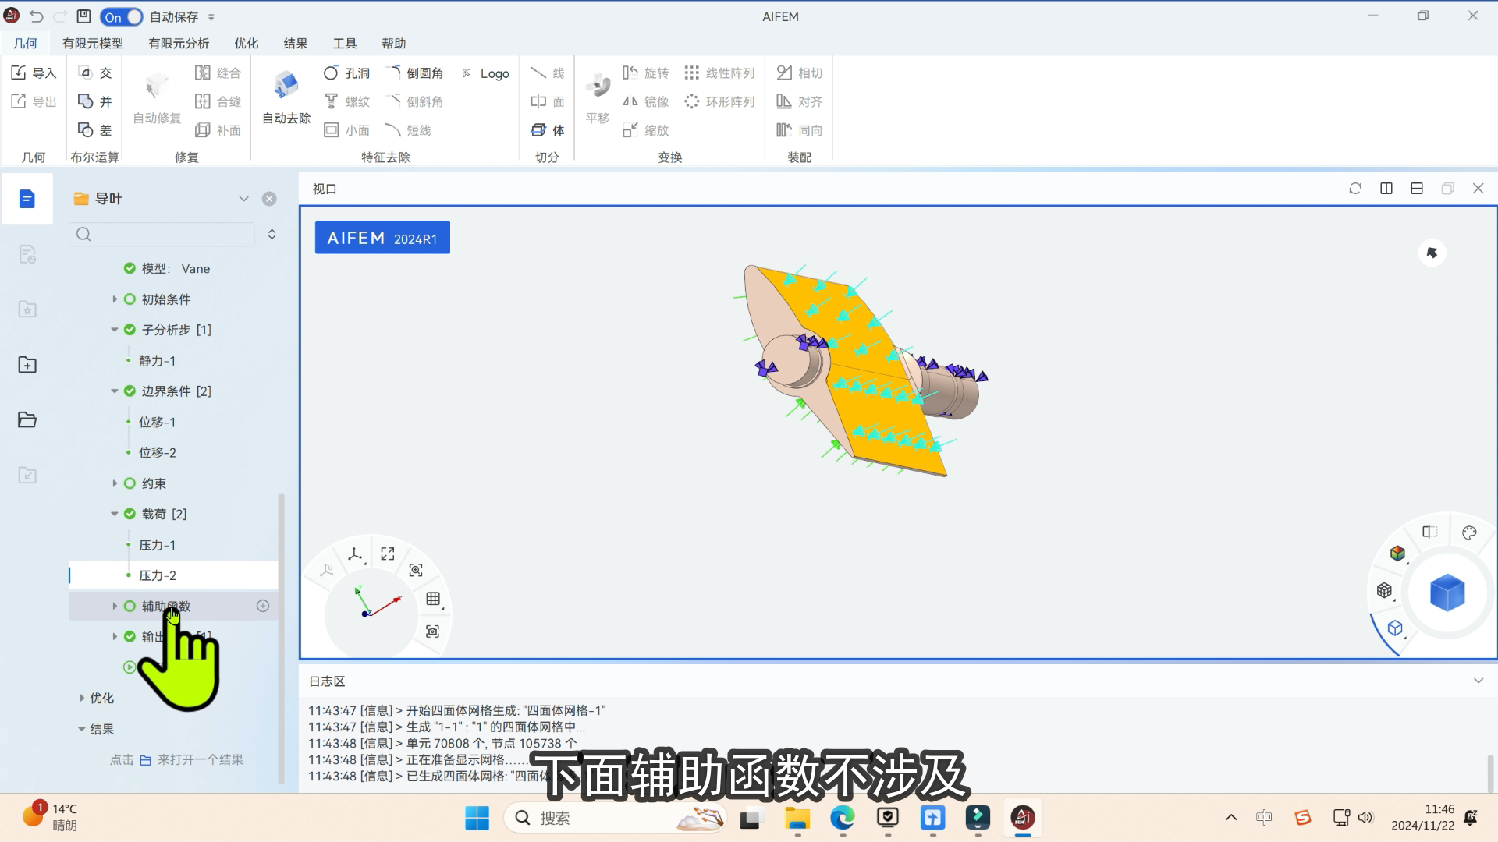The width and height of the screenshot is (1498, 842).
Task: Collapse the 载荷 [2] tree node
Action: (x=115, y=514)
